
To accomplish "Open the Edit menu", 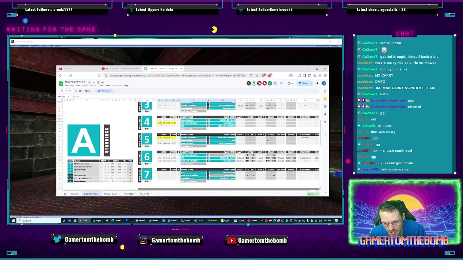I will coord(72,86).
